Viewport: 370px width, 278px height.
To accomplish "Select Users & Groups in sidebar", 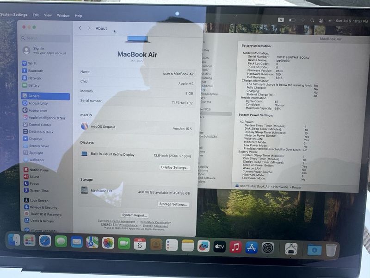I will (39, 221).
